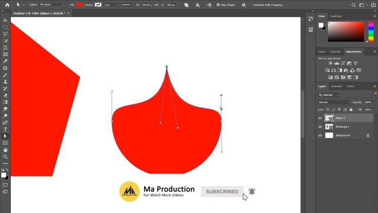
Task: Open the Edit Toolbar three-dots menu
Action: point(5,163)
